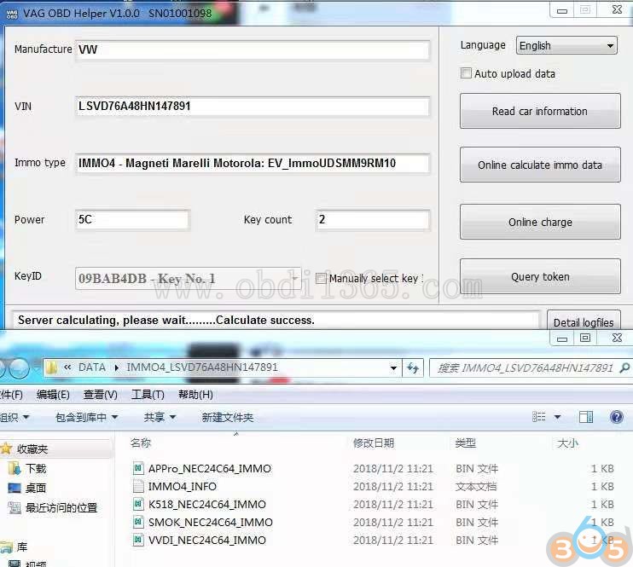633x567 pixels.
Task: Click the IMMO4_LSVD76A48HN147891 breadcrumb segment
Action: [x=202, y=367]
